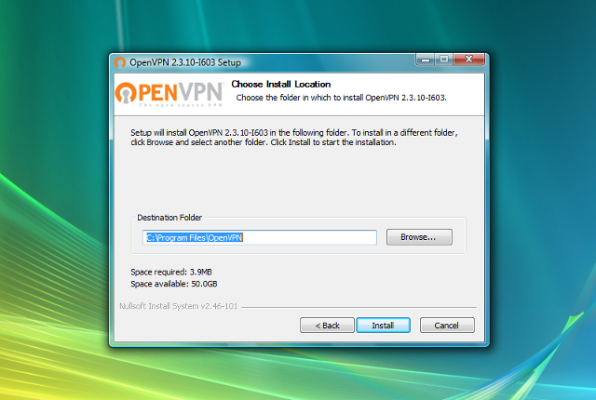This screenshot has width=596, height=400.
Task: Go back using the < Back button
Action: pyautogui.click(x=327, y=326)
